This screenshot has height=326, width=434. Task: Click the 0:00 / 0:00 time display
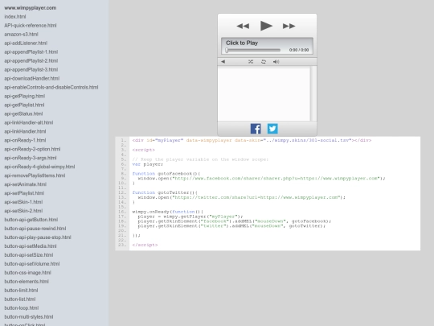(x=299, y=50)
